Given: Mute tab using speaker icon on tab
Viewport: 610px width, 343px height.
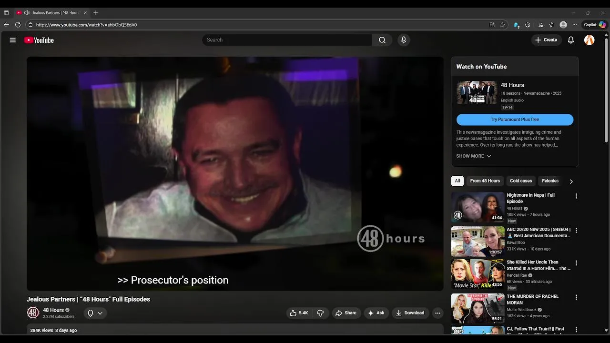Looking at the screenshot, I should click(27, 13).
